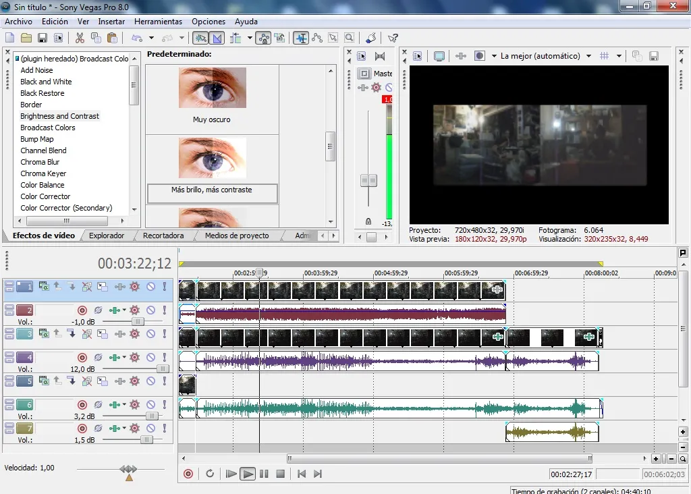This screenshot has width=691, height=494.
Task: Invert phase on audio track 4
Action: pyautogui.click(x=98, y=358)
